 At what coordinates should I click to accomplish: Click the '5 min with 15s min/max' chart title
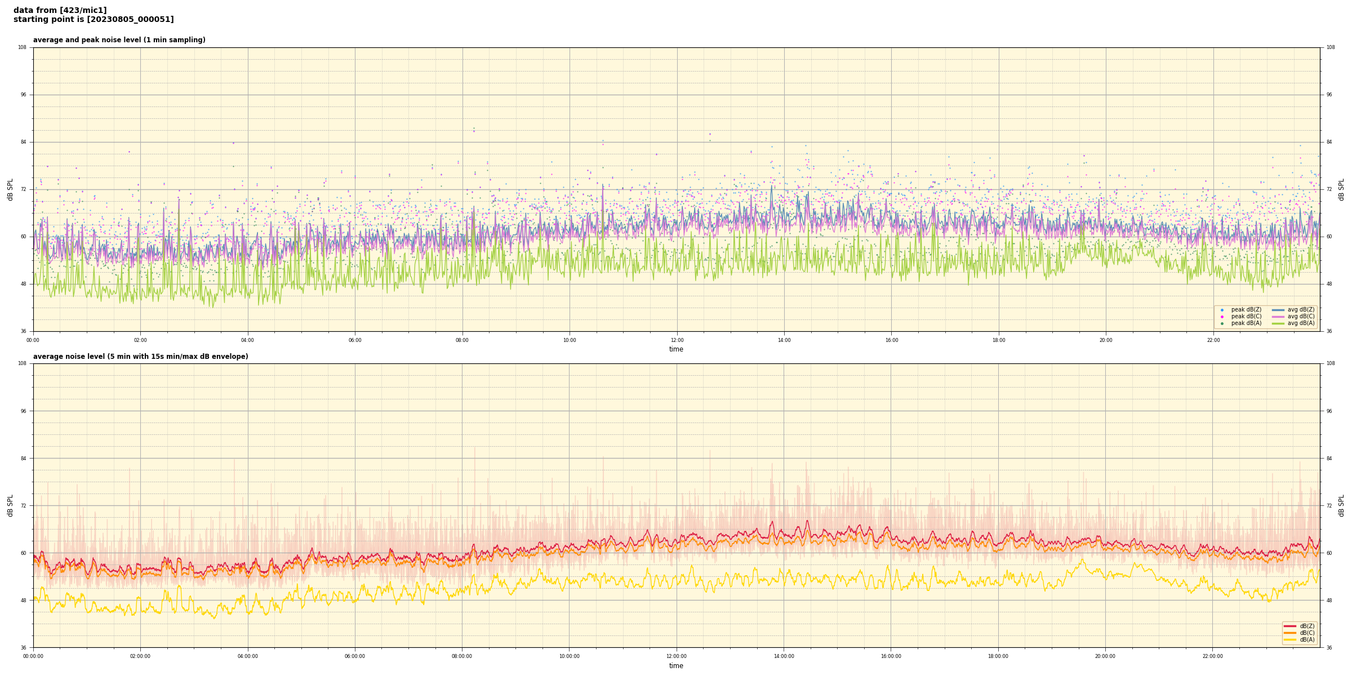[x=140, y=357]
